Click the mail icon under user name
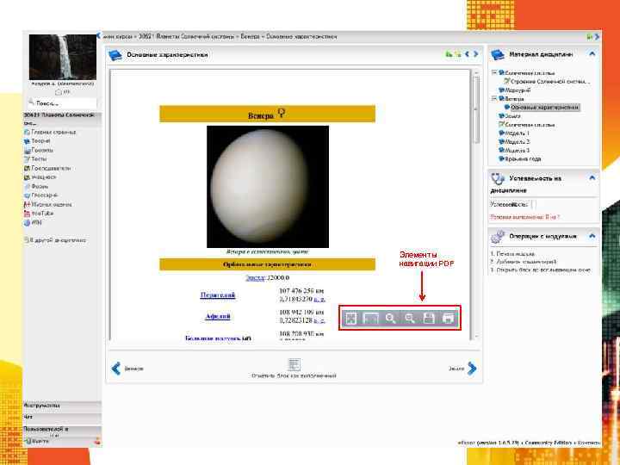This screenshot has width=620, height=465. (59, 92)
